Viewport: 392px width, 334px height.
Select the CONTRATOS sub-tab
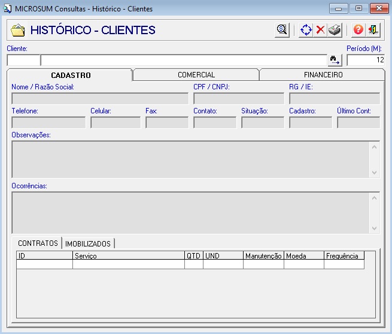pos(38,243)
